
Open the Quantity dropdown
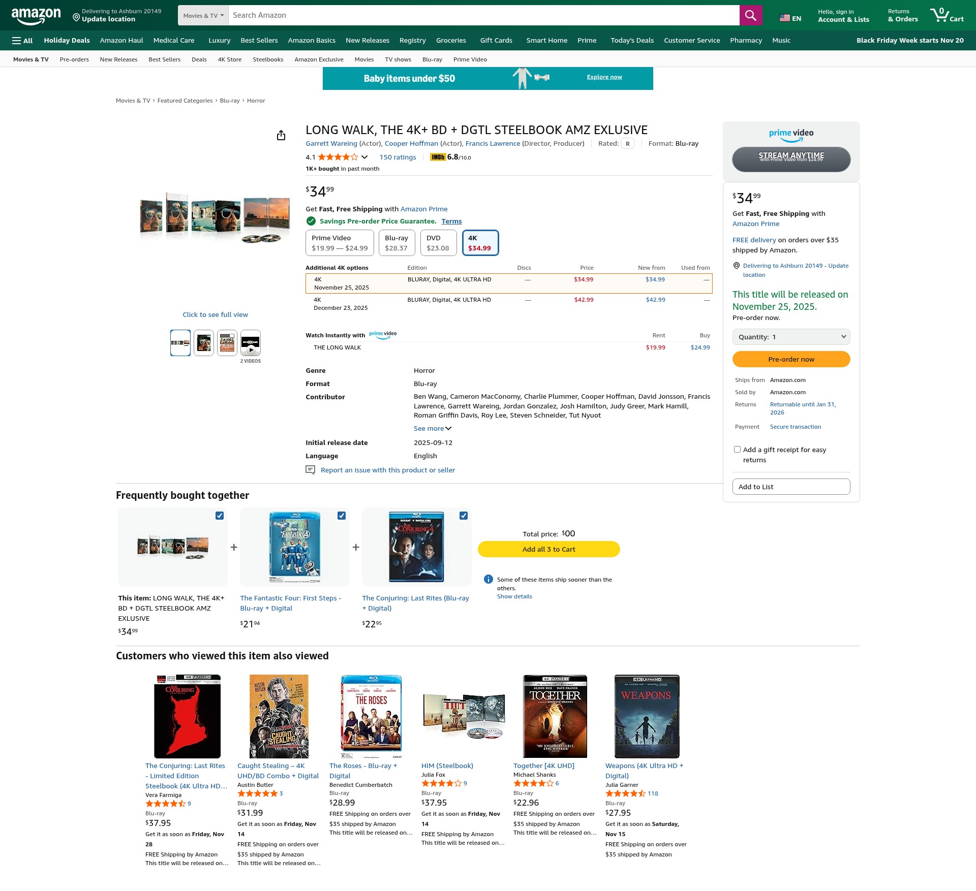791,337
